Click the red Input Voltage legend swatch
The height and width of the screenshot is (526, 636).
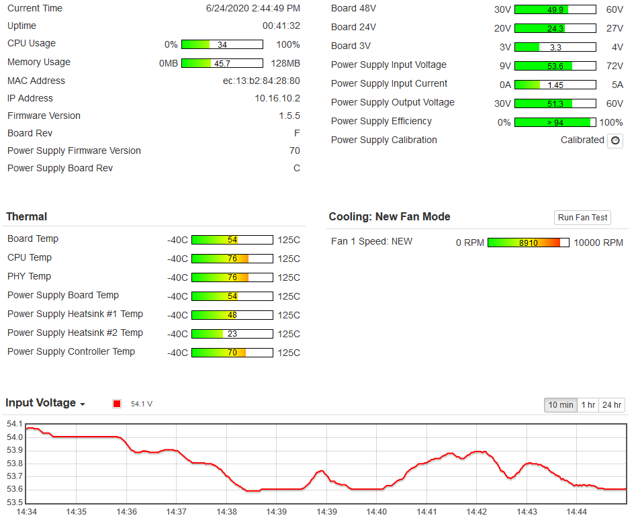[x=117, y=404]
